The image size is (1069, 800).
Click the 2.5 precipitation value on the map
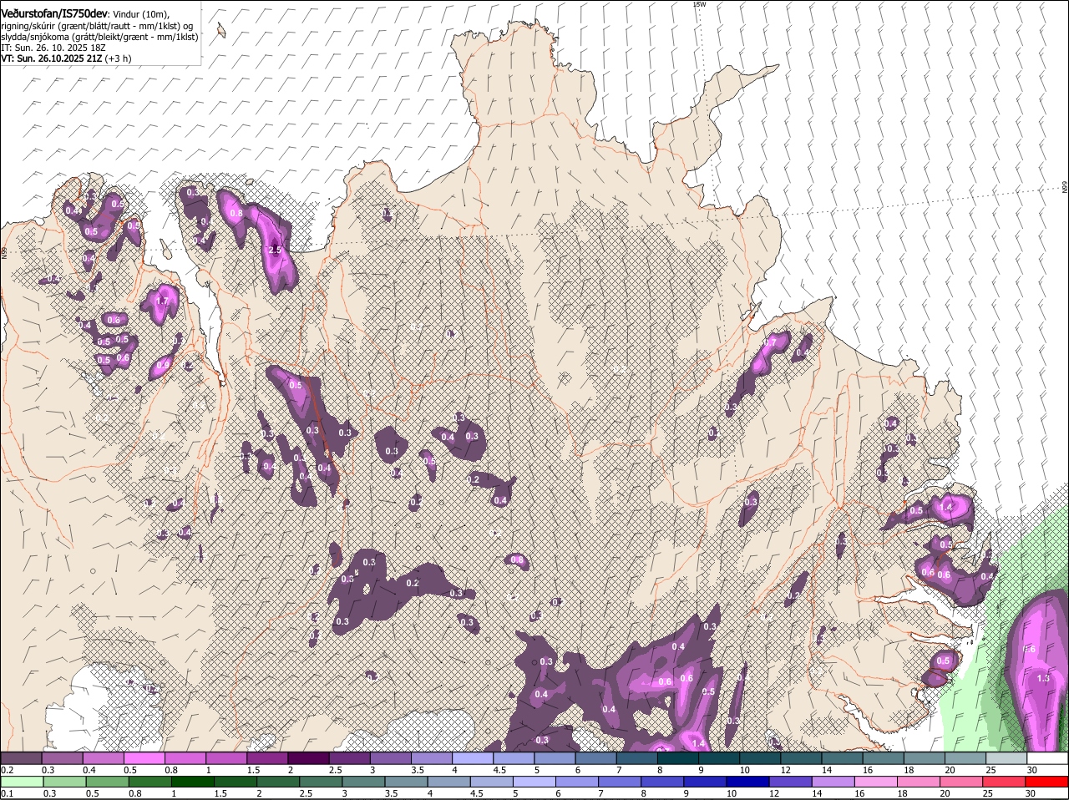point(276,250)
